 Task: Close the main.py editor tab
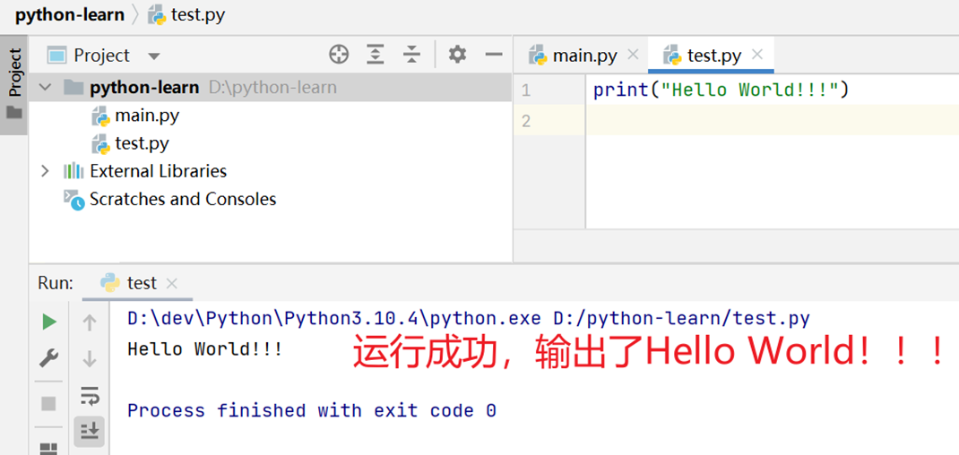[633, 55]
